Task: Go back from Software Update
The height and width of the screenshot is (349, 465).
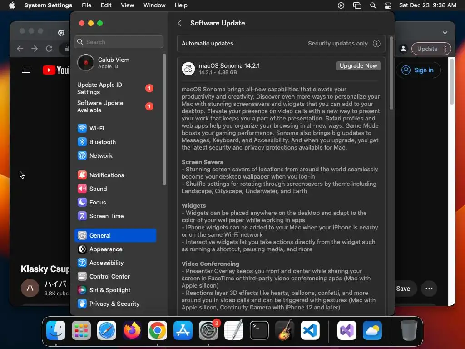Action: point(179,23)
